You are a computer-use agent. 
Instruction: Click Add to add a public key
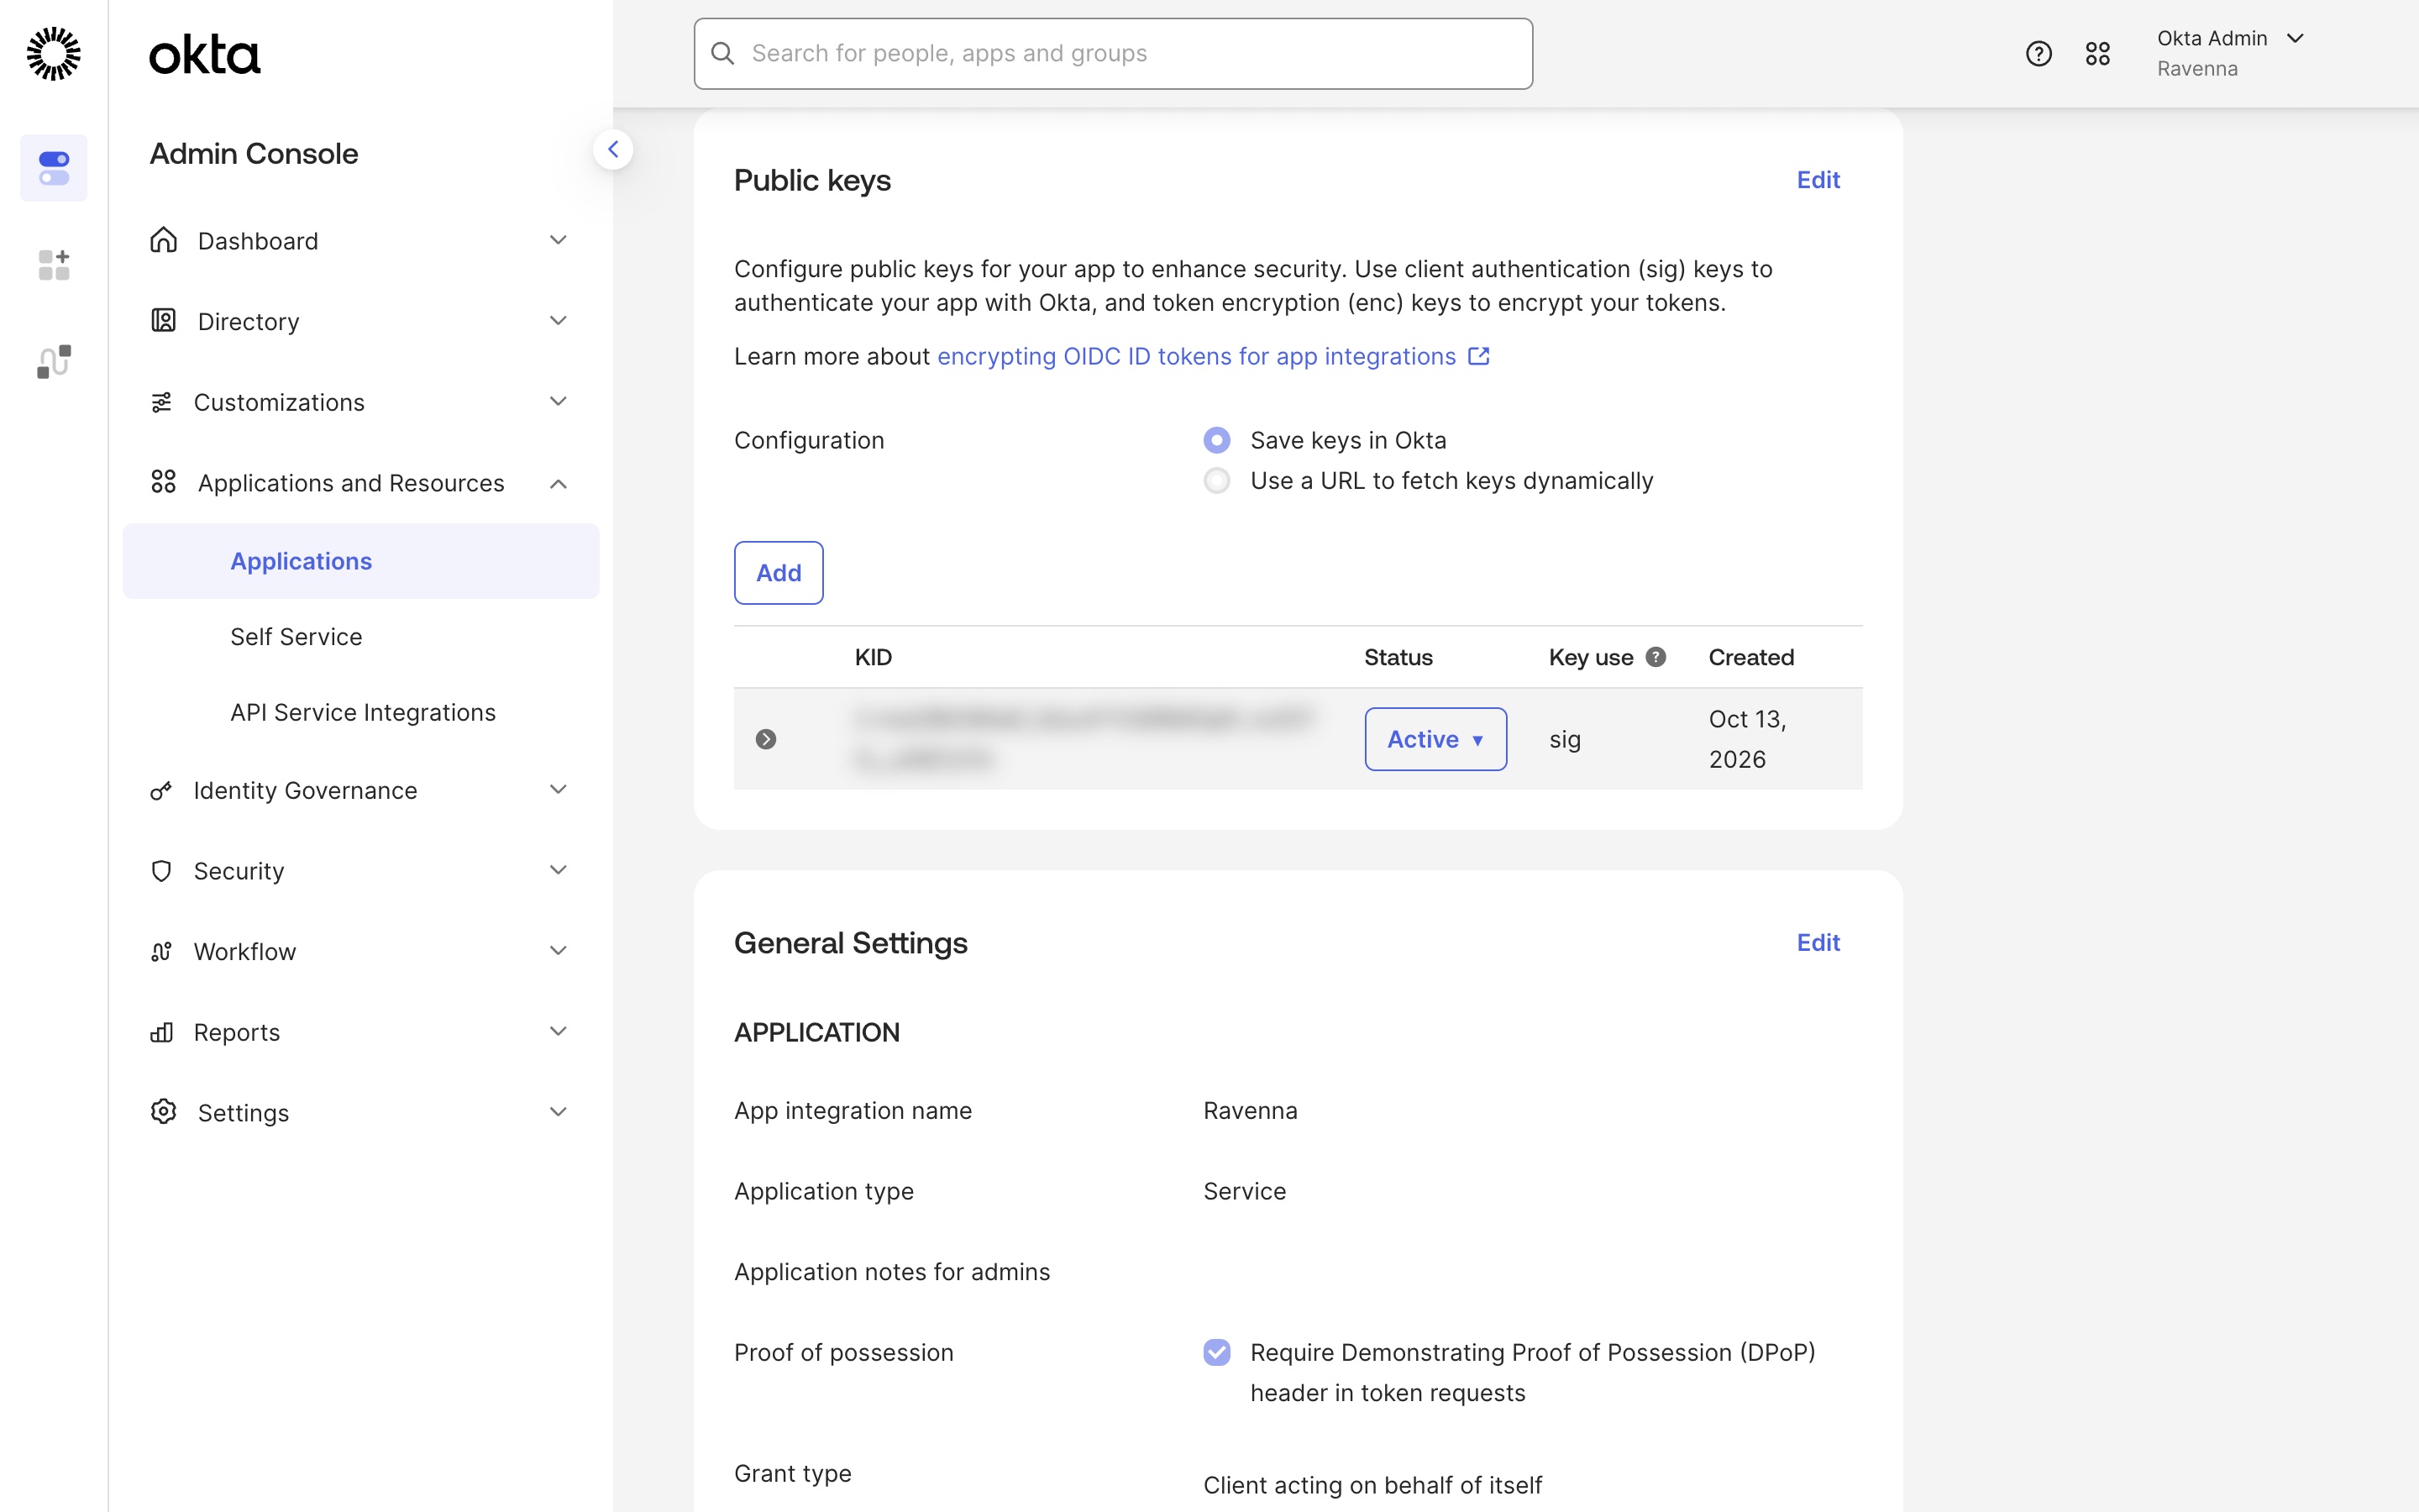(x=779, y=573)
